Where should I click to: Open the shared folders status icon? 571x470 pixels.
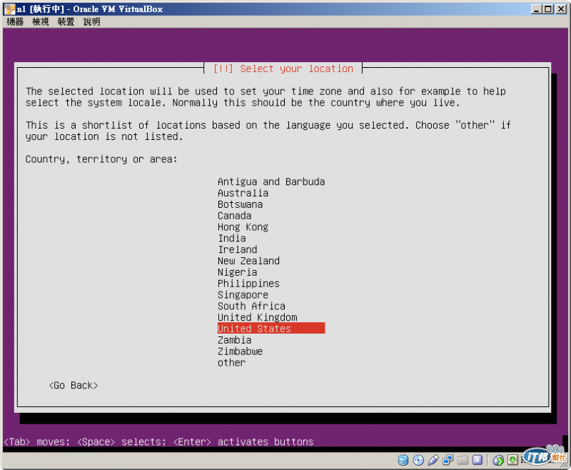pyautogui.click(x=463, y=460)
